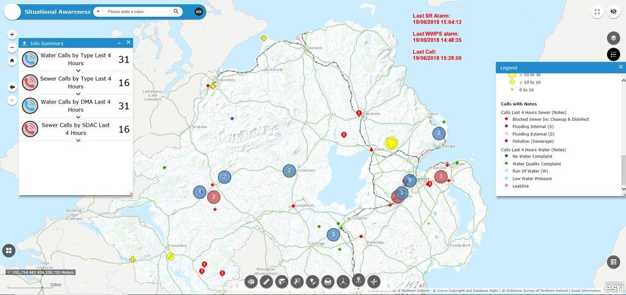Click the search value input field
This screenshot has height=295, width=626.
[136, 11]
